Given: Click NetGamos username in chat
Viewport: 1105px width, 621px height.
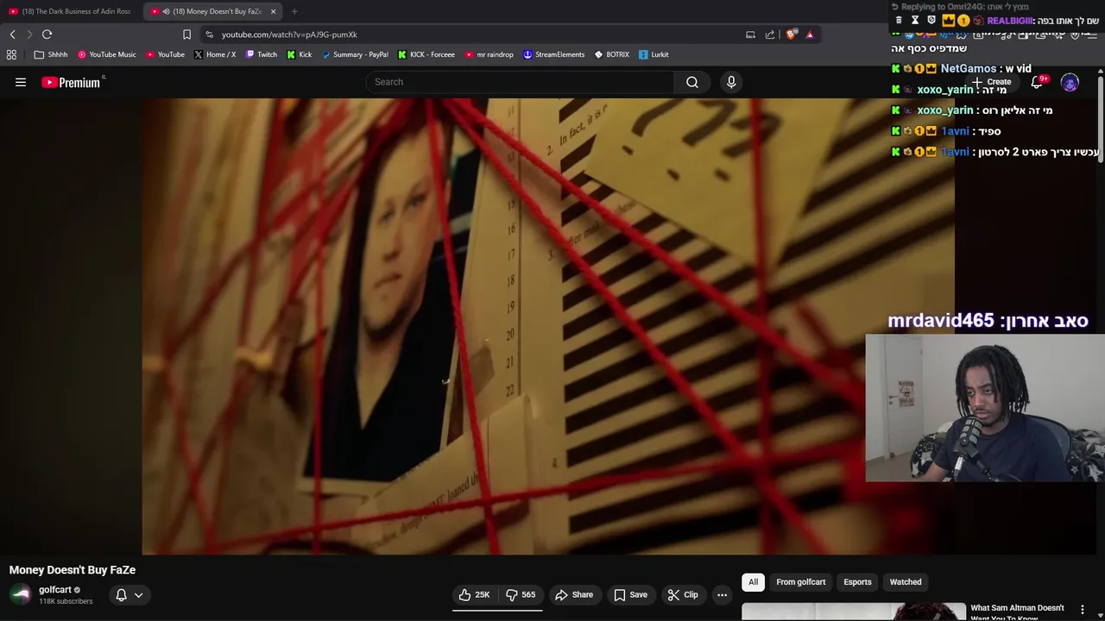Looking at the screenshot, I should click(x=968, y=69).
